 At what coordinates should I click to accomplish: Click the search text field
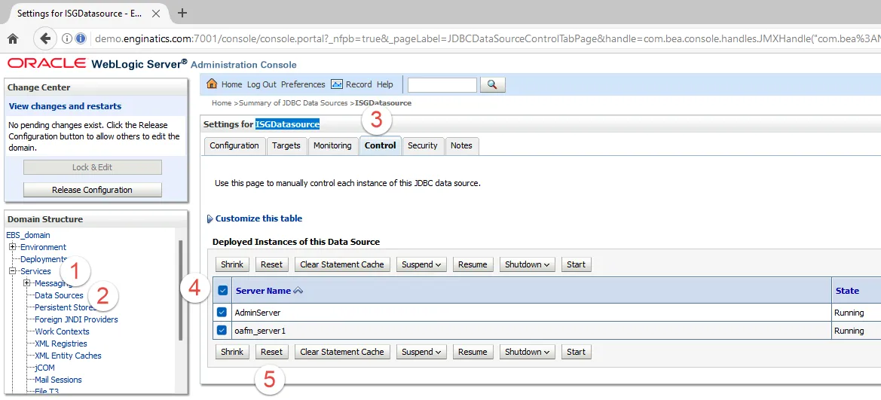tap(442, 85)
